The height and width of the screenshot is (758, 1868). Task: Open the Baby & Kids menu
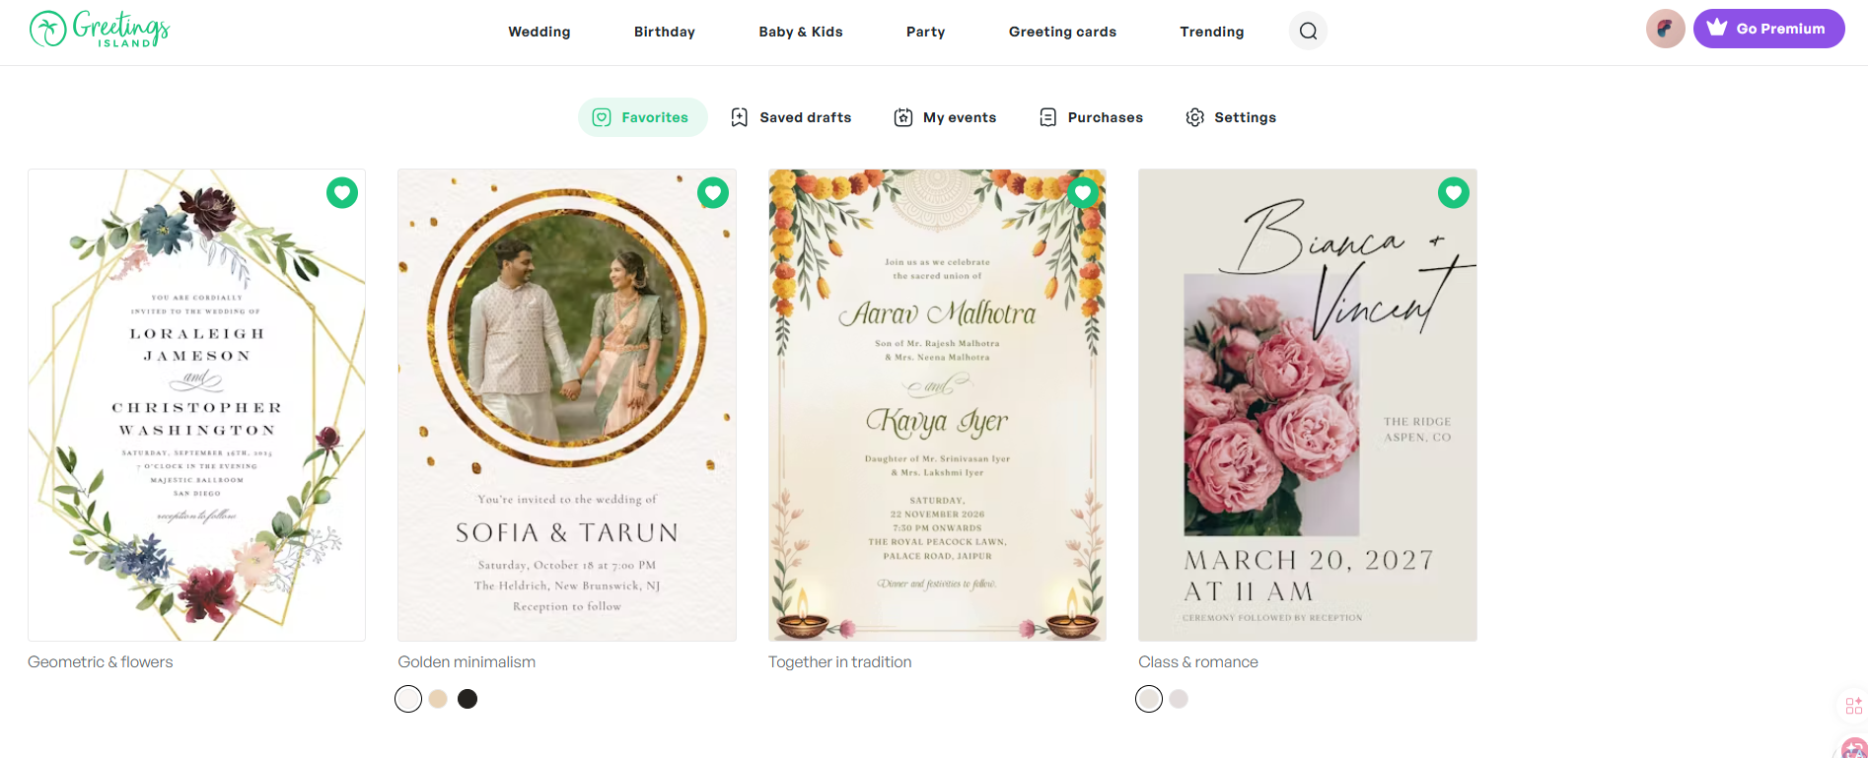click(801, 32)
